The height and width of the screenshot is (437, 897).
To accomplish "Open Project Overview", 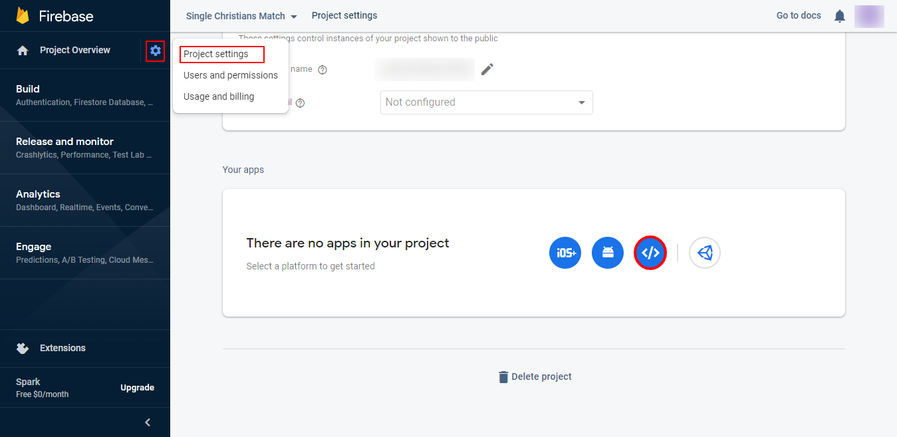I will (75, 50).
